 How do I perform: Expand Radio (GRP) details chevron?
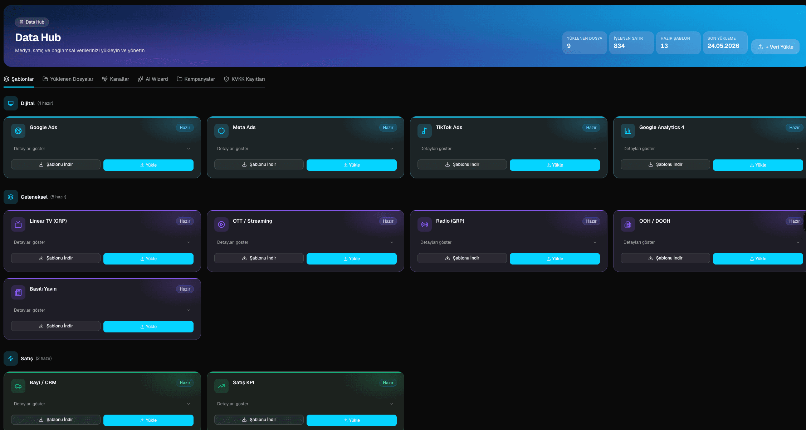click(x=595, y=242)
